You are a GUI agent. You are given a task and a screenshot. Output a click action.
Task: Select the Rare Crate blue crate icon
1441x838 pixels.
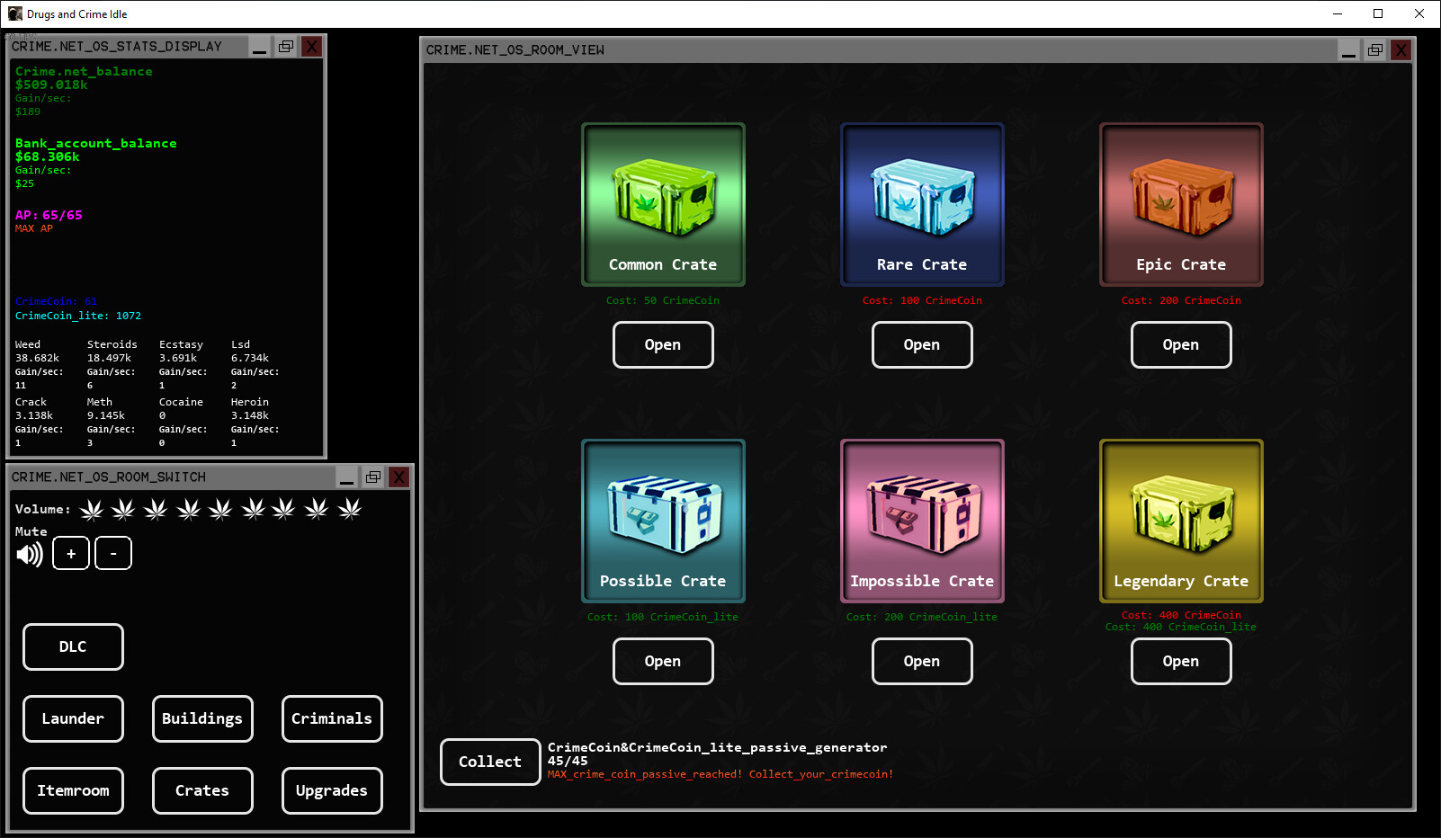[922, 198]
